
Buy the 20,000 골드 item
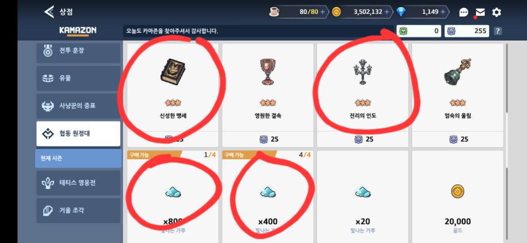point(458,197)
